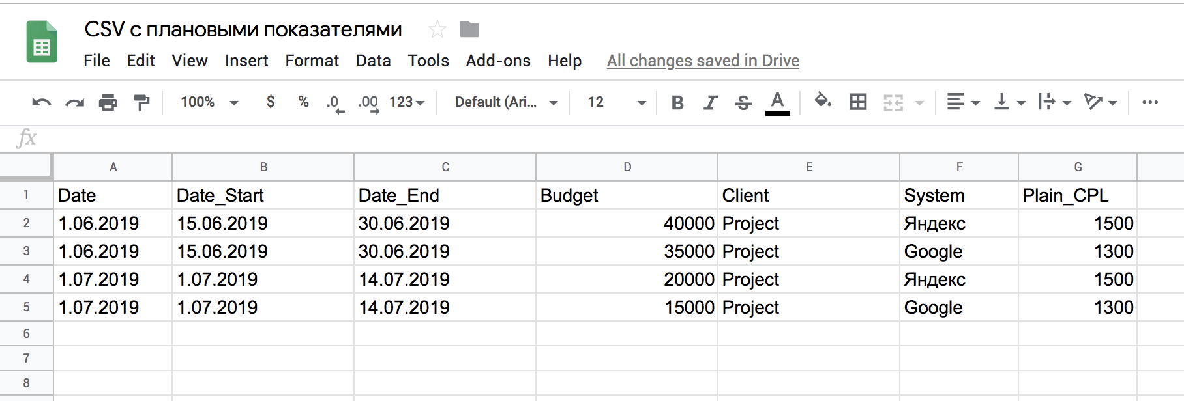
Task: Select row 6 header
Action: (x=26, y=333)
